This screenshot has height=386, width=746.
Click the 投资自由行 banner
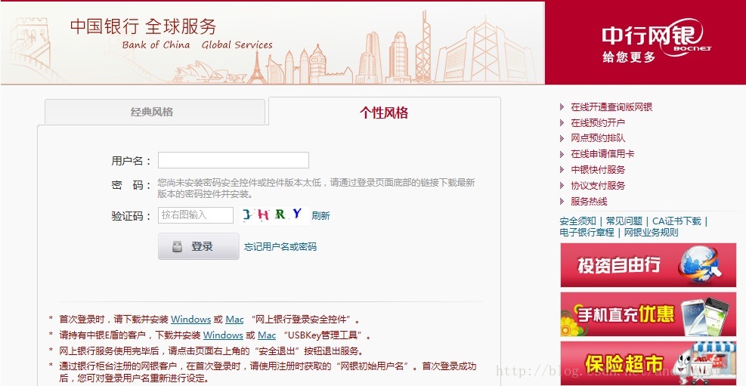[x=648, y=265]
